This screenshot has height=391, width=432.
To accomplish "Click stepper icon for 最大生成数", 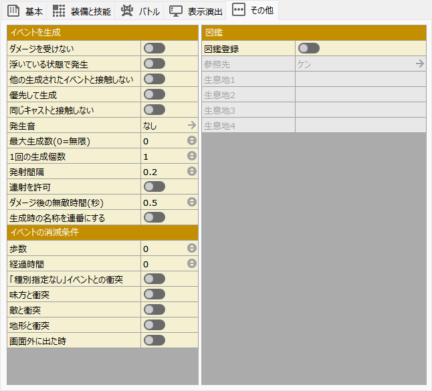I will click(x=192, y=141).
